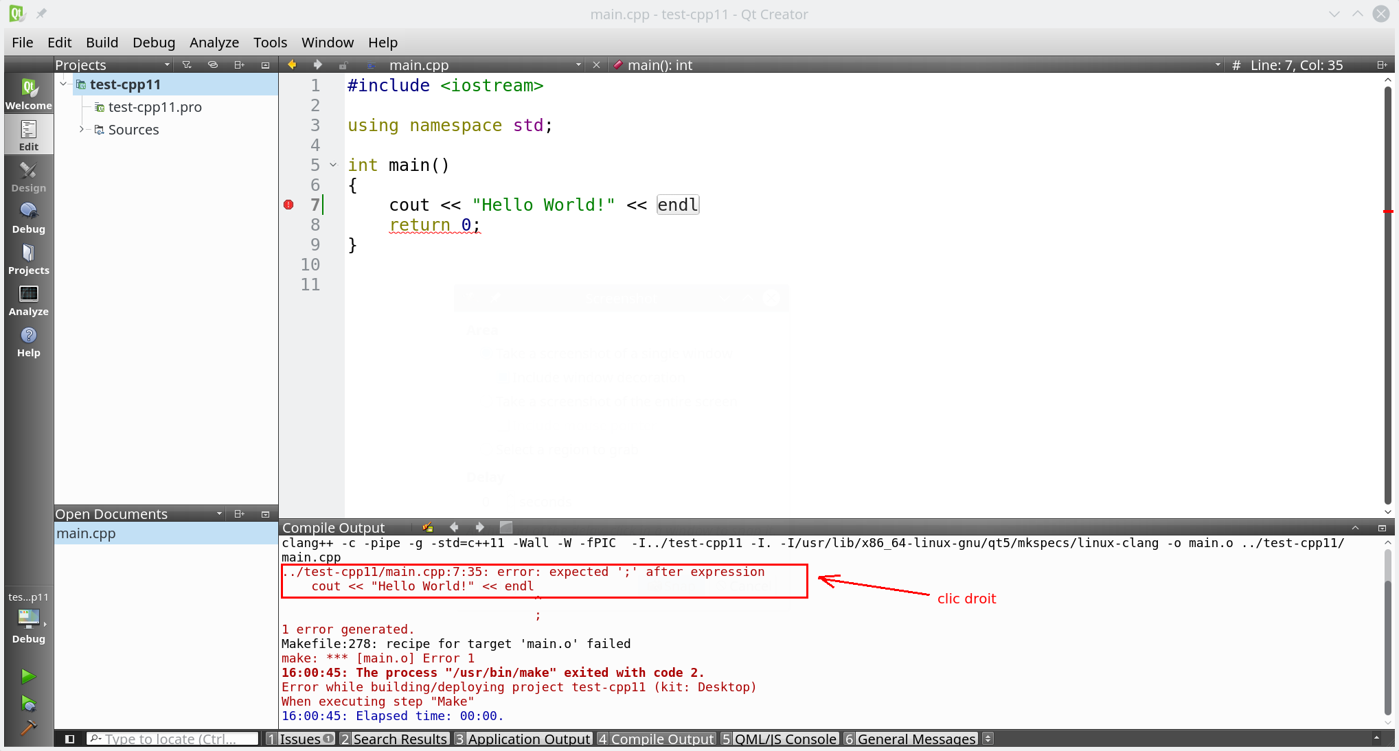
Task: Select test-cpp11.pro in project tree
Action: [155, 107]
